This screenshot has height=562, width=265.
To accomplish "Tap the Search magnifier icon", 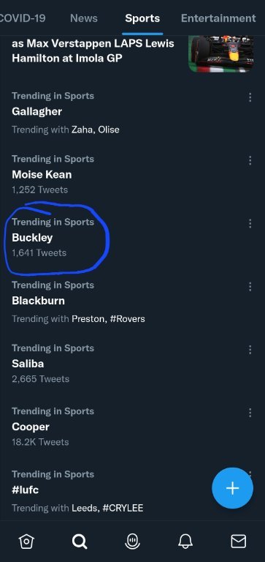I will pyautogui.click(x=80, y=541).
